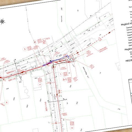Select the red SZNYÁ-1-1 pipeline label
The width and height of the screenshot is (132, 132).
11,72
